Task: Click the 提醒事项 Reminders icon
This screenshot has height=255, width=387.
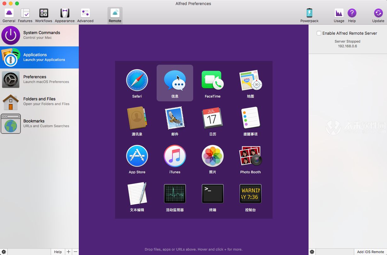Action: tap(251, 118)
